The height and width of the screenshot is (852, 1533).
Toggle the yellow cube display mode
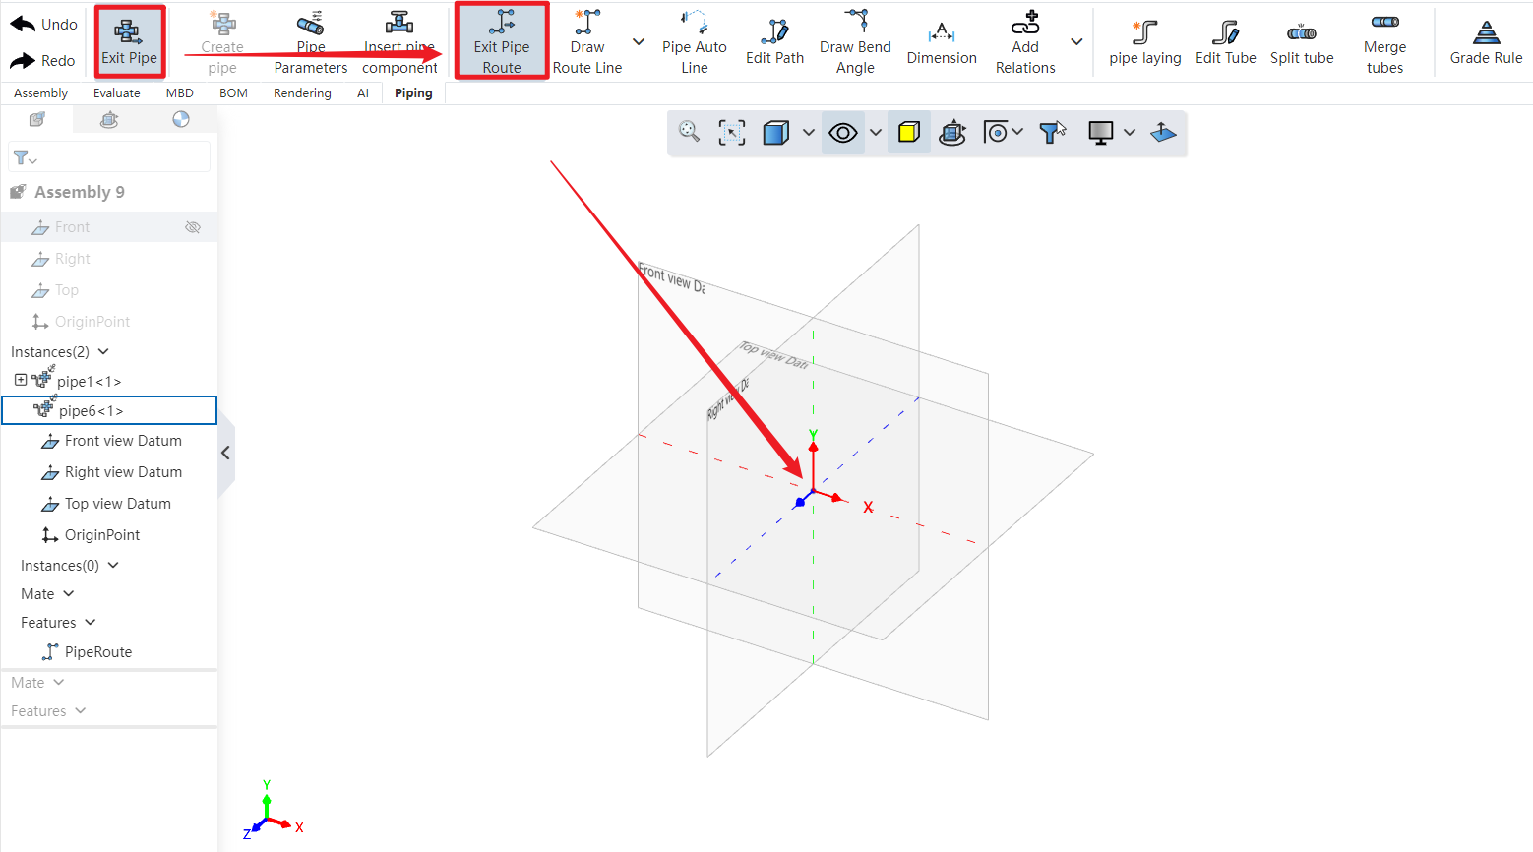click(909, 133)
